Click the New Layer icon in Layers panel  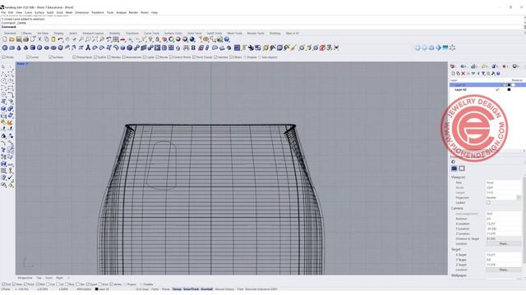453,74
